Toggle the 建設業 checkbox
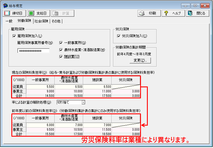 click(x=61, y=57)
